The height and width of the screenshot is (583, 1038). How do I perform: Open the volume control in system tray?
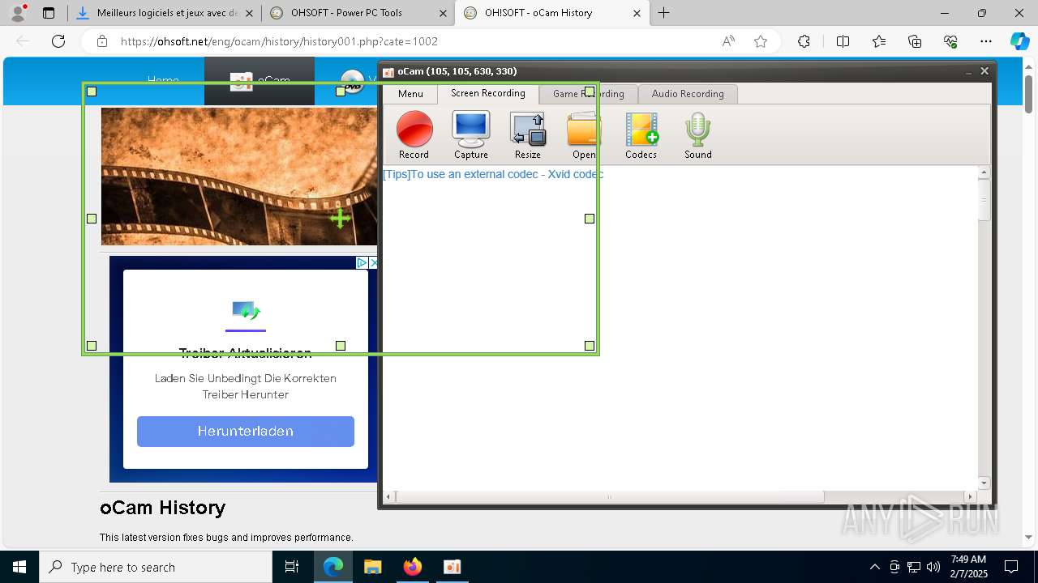click(933, 567)
